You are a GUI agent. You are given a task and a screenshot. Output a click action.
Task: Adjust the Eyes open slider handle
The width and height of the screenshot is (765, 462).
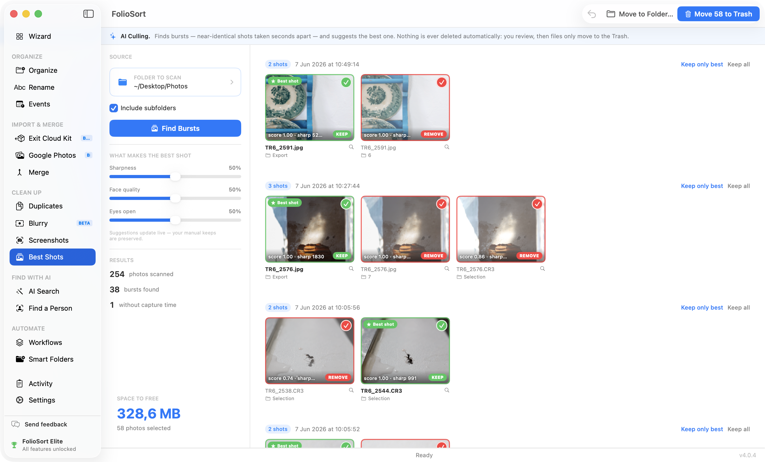(175, 220)
